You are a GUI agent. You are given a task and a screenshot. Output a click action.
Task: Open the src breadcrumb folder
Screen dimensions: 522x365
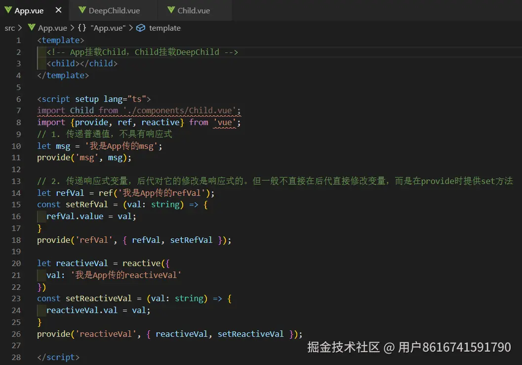[x=10, y=28]
